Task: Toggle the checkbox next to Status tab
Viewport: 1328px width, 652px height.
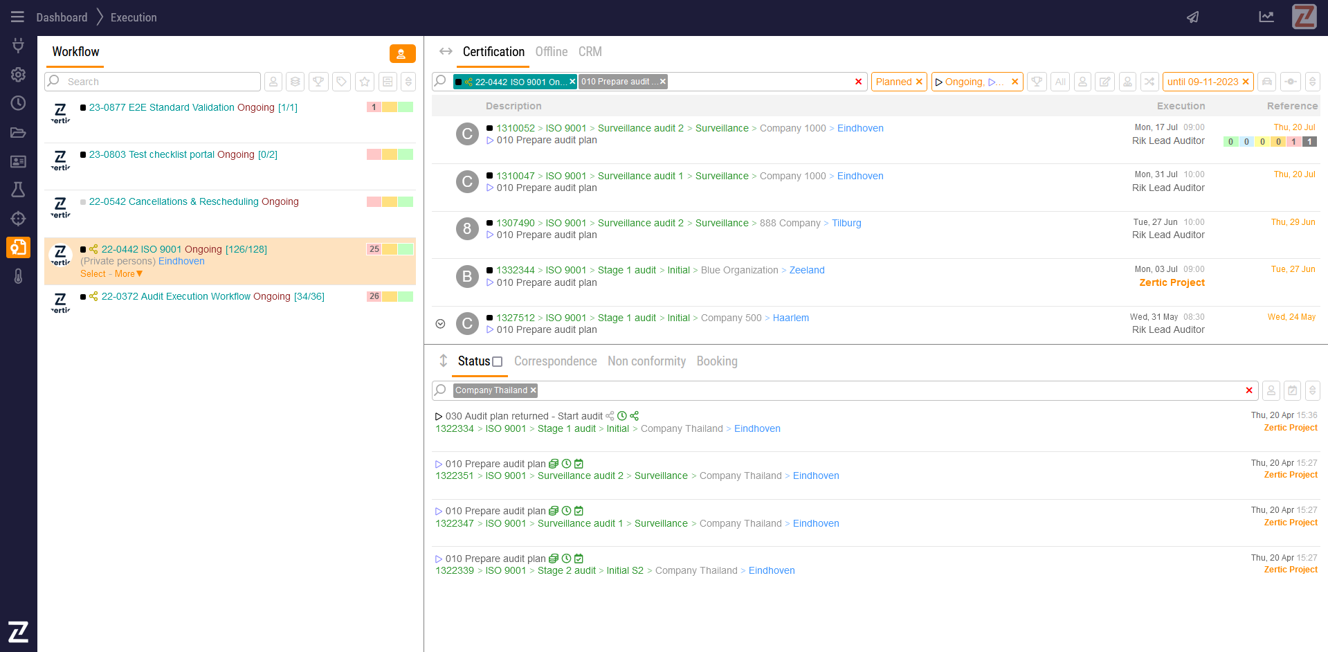Action: (497, 362)
